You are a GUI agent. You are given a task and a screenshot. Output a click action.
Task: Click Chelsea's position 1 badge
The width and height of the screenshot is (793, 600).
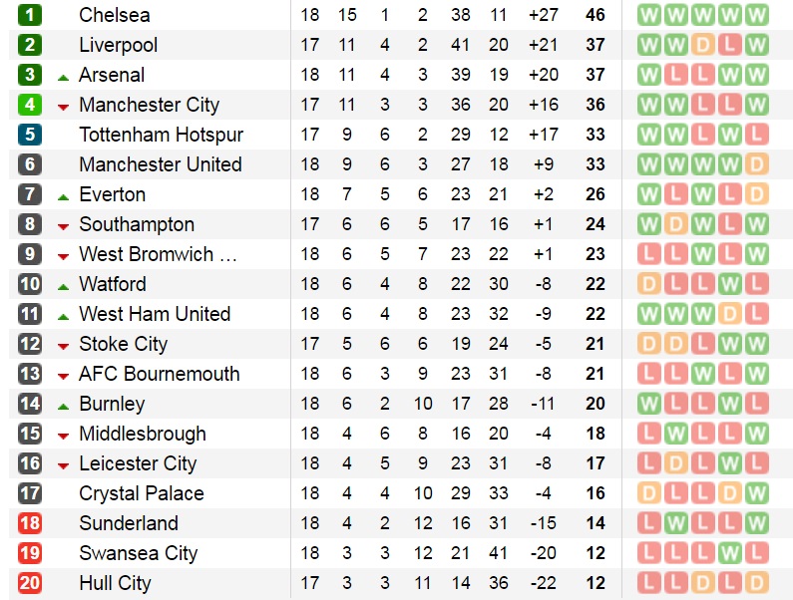click(x=29, y=15)
